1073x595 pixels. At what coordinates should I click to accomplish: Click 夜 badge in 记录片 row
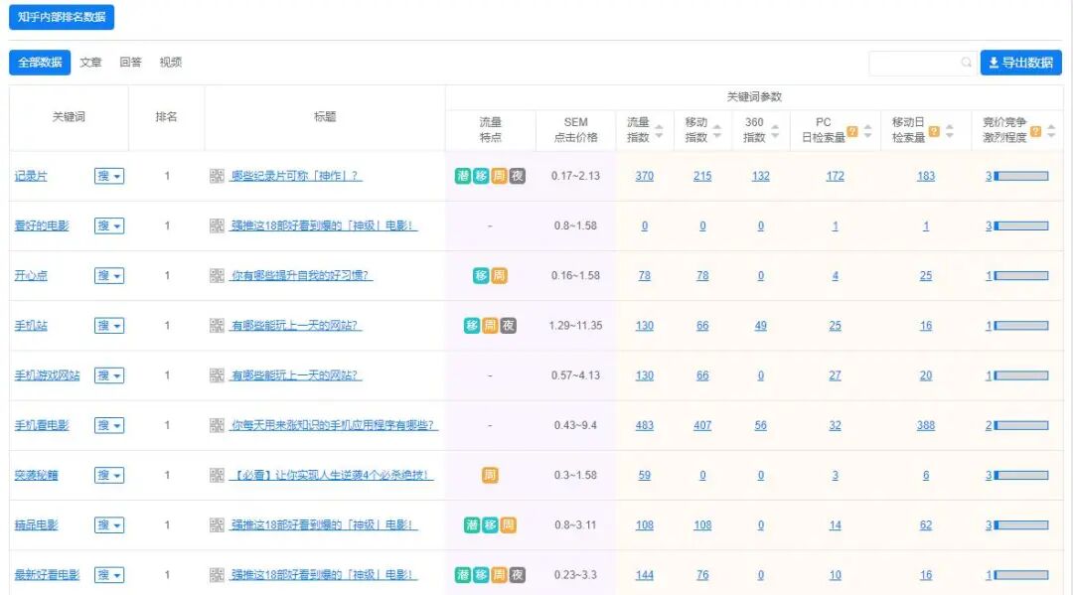pyautogui.click(x=518, y=176)
